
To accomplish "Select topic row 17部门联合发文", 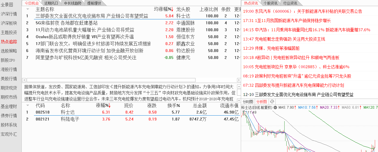I will click(131, 44).
